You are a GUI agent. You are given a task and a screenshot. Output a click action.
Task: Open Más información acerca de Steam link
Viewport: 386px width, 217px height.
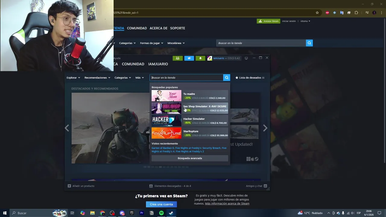227,203
